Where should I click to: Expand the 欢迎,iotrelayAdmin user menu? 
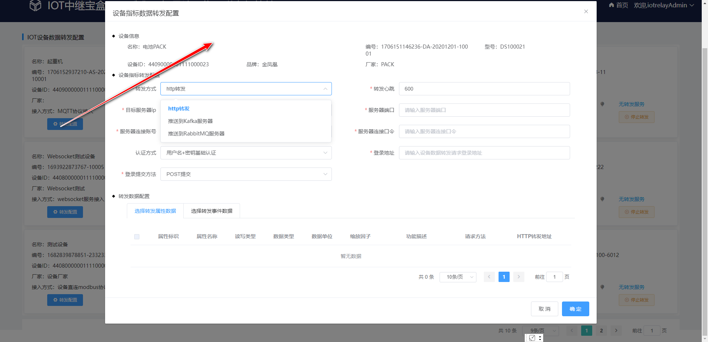pos(664,5)
